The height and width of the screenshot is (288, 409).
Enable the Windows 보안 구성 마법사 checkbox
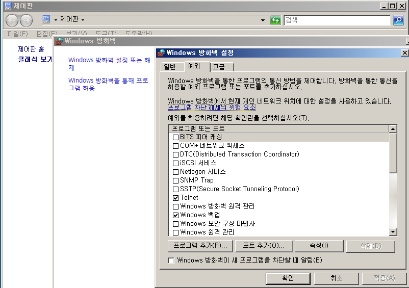(175, 224)
